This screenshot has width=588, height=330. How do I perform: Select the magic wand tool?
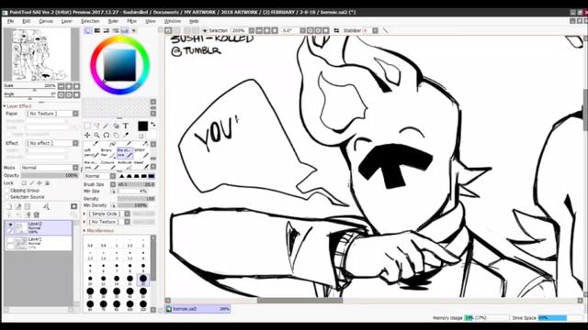coord(107,126)
